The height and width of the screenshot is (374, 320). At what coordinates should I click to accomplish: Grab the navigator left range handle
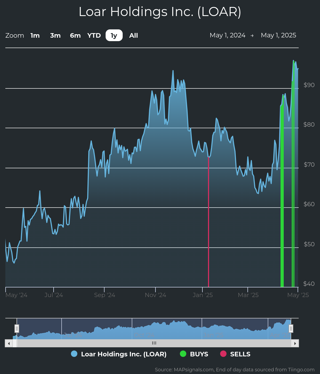[17, 328]
